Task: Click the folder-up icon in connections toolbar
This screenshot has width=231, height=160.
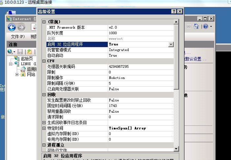Action: click(29, 52)
